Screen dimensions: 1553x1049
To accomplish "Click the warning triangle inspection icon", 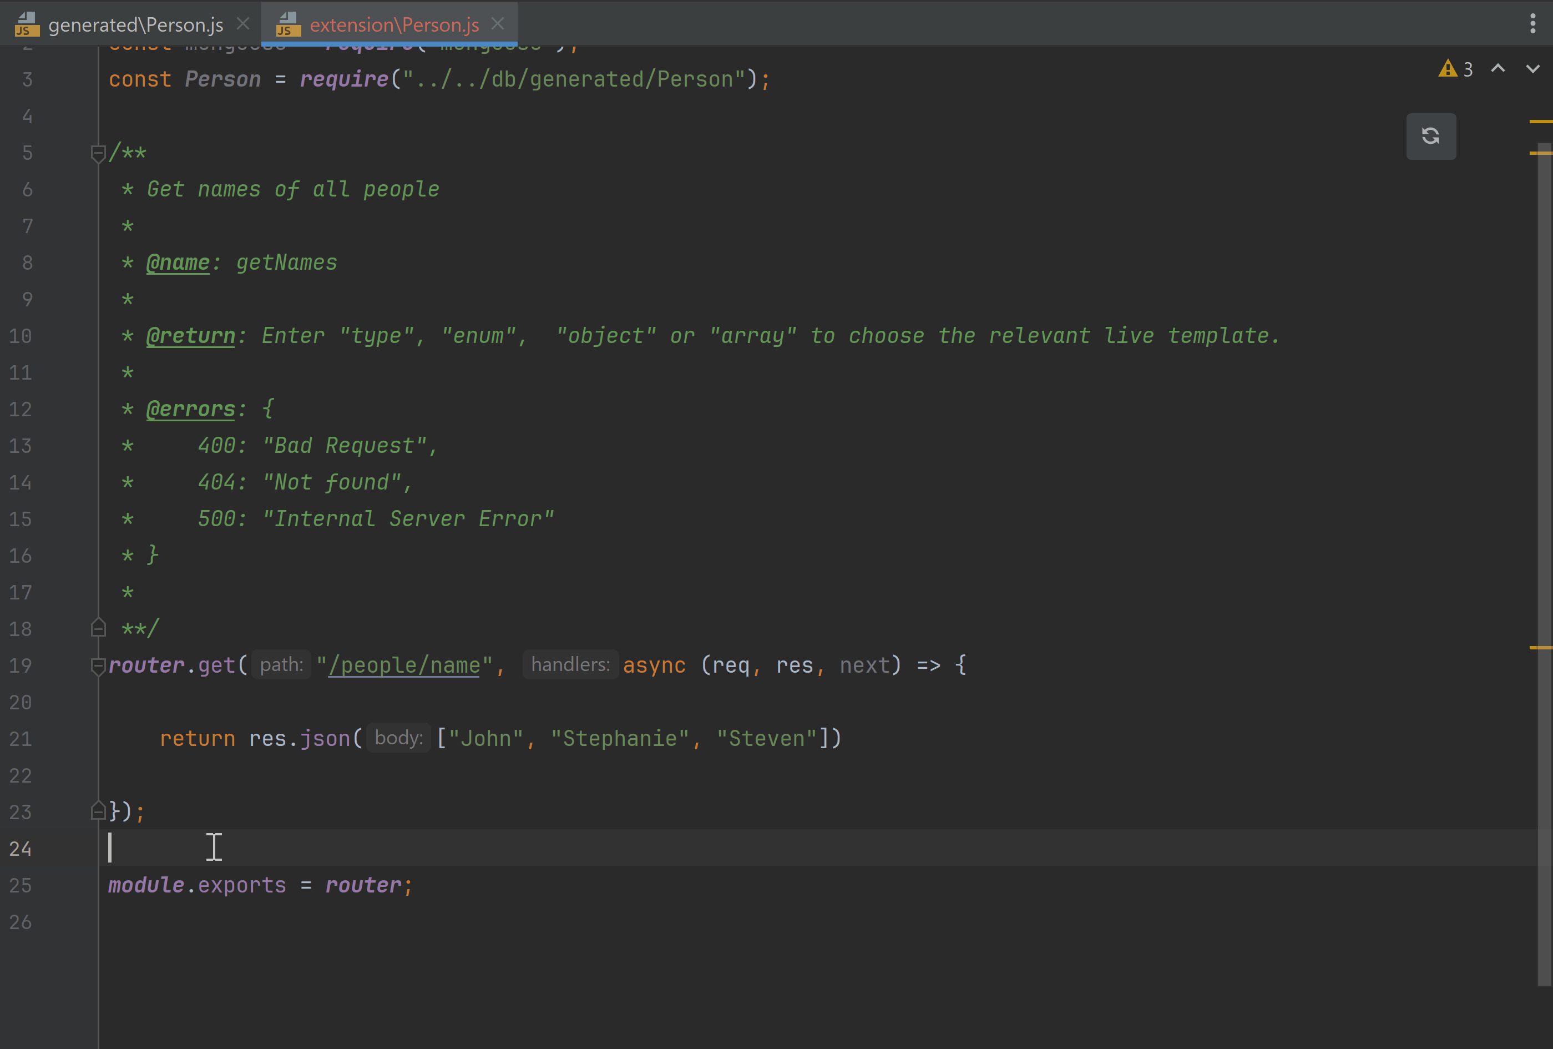I will tap(1447, 69).
